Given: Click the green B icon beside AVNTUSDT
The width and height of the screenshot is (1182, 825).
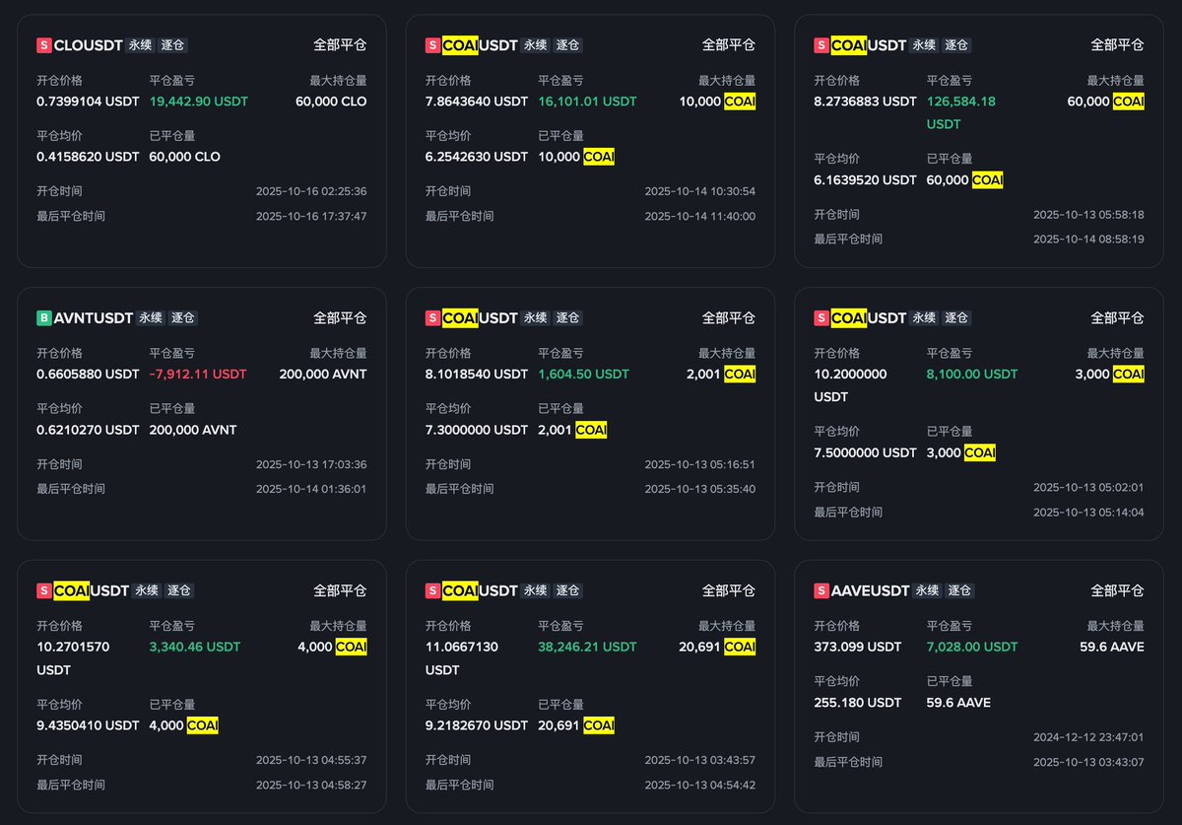Looking at the screenshot, I should (x=43, y=318).
